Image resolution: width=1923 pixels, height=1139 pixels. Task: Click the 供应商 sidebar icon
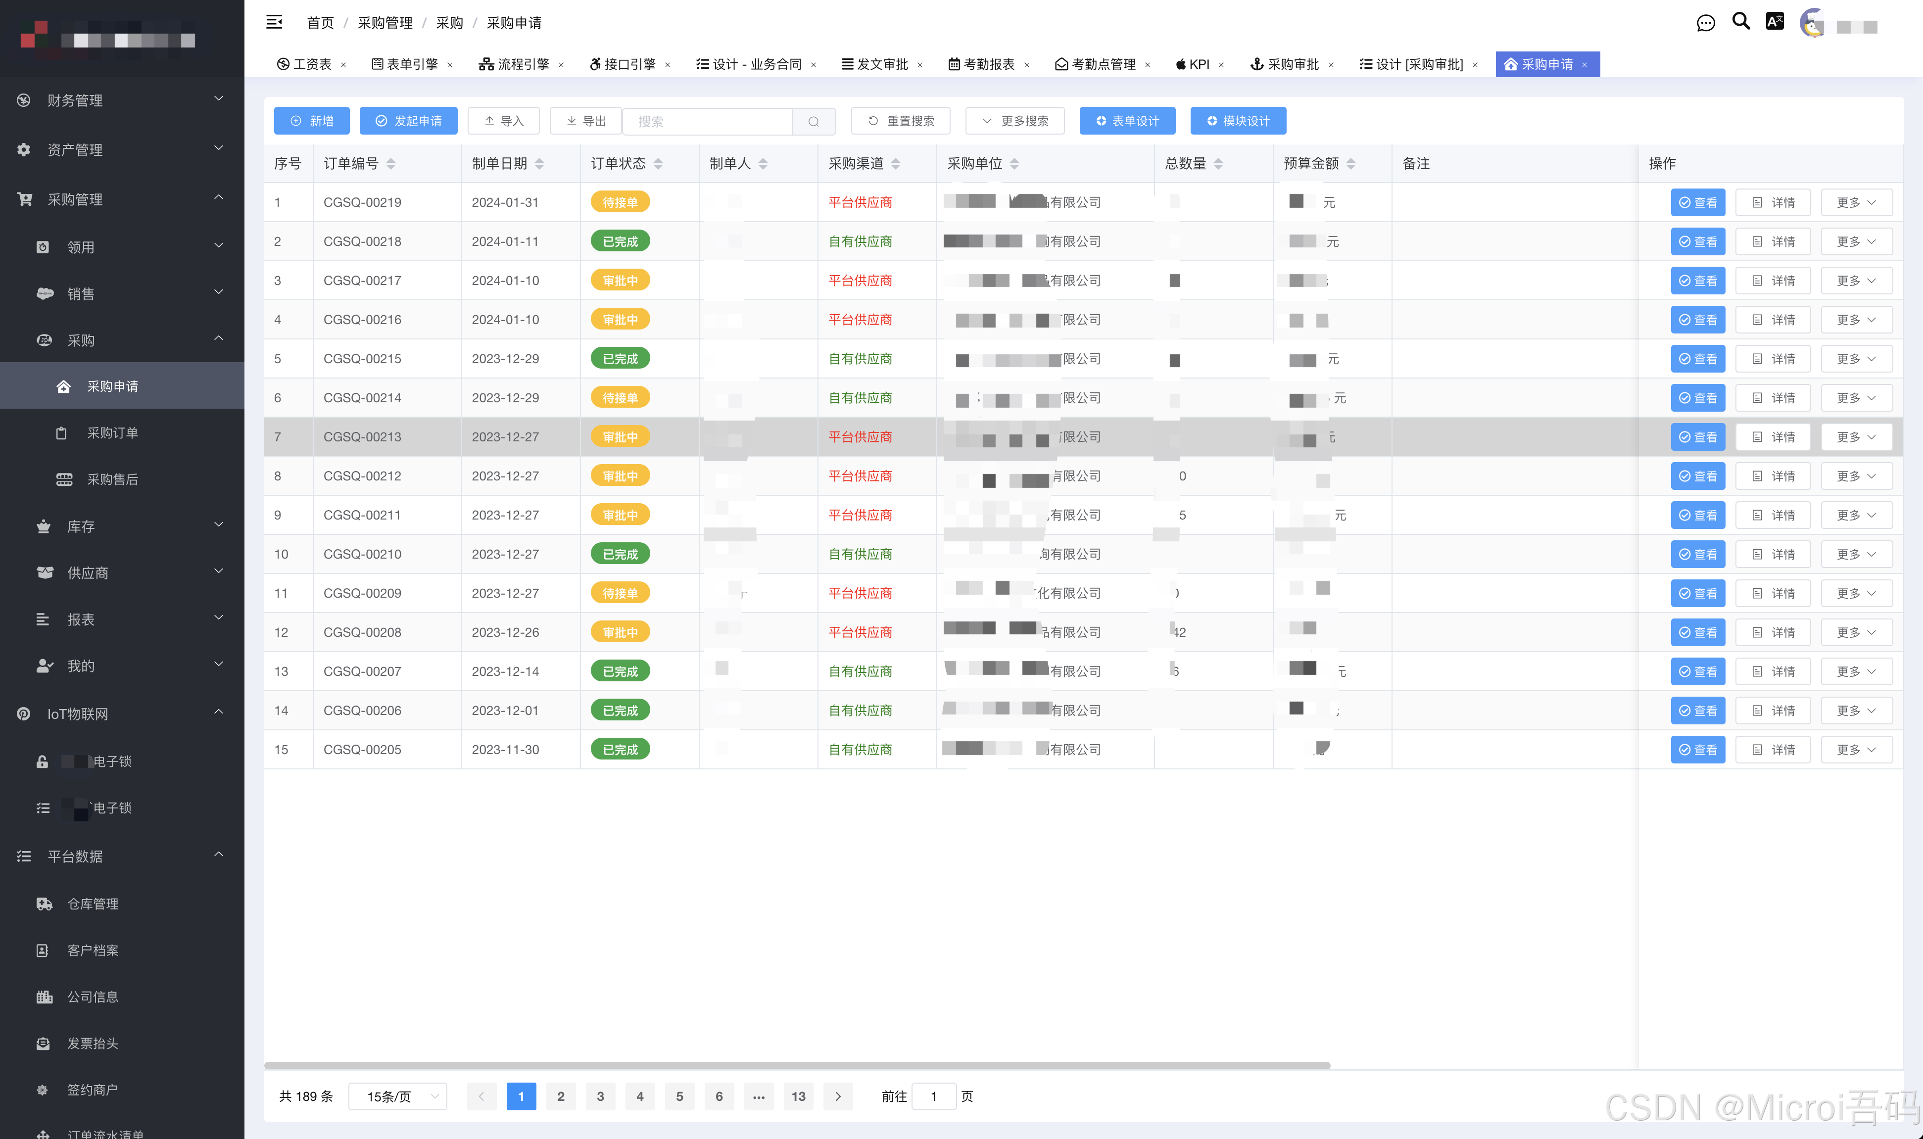click(44, 572)
